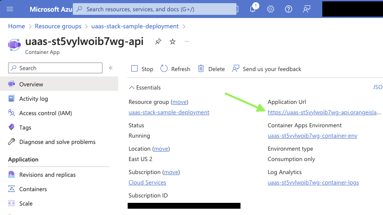Screen dimensions: 383x215
Task: Open Access control (IAM)
Action: coord(46,113)
